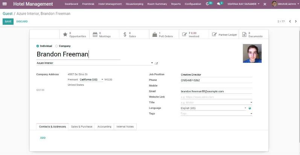Click the Documents file icon
300x155 pixels.
244,34
